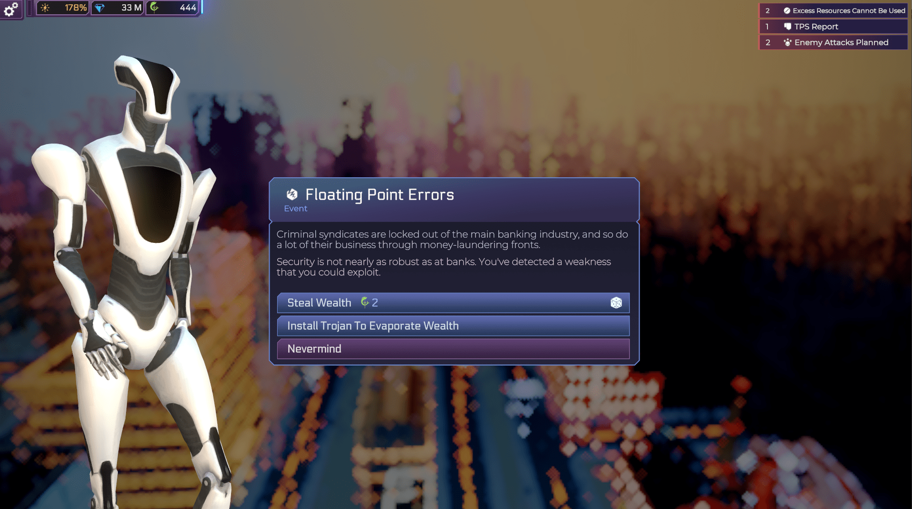The image size is (912, 509).
Task: Dismiss event with Nevermind
Action: (453, 348)
